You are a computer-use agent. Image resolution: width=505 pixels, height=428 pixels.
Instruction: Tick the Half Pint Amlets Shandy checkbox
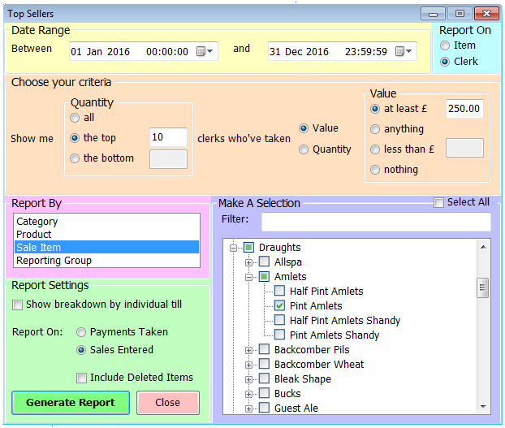point(279,320)
